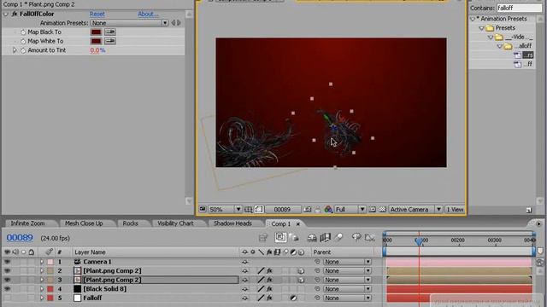
Task: Take a snapshot with the camera icon
Action: (x=308, y=209)
